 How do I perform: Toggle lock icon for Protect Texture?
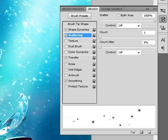pyautogui.click(x=94, y=87)
